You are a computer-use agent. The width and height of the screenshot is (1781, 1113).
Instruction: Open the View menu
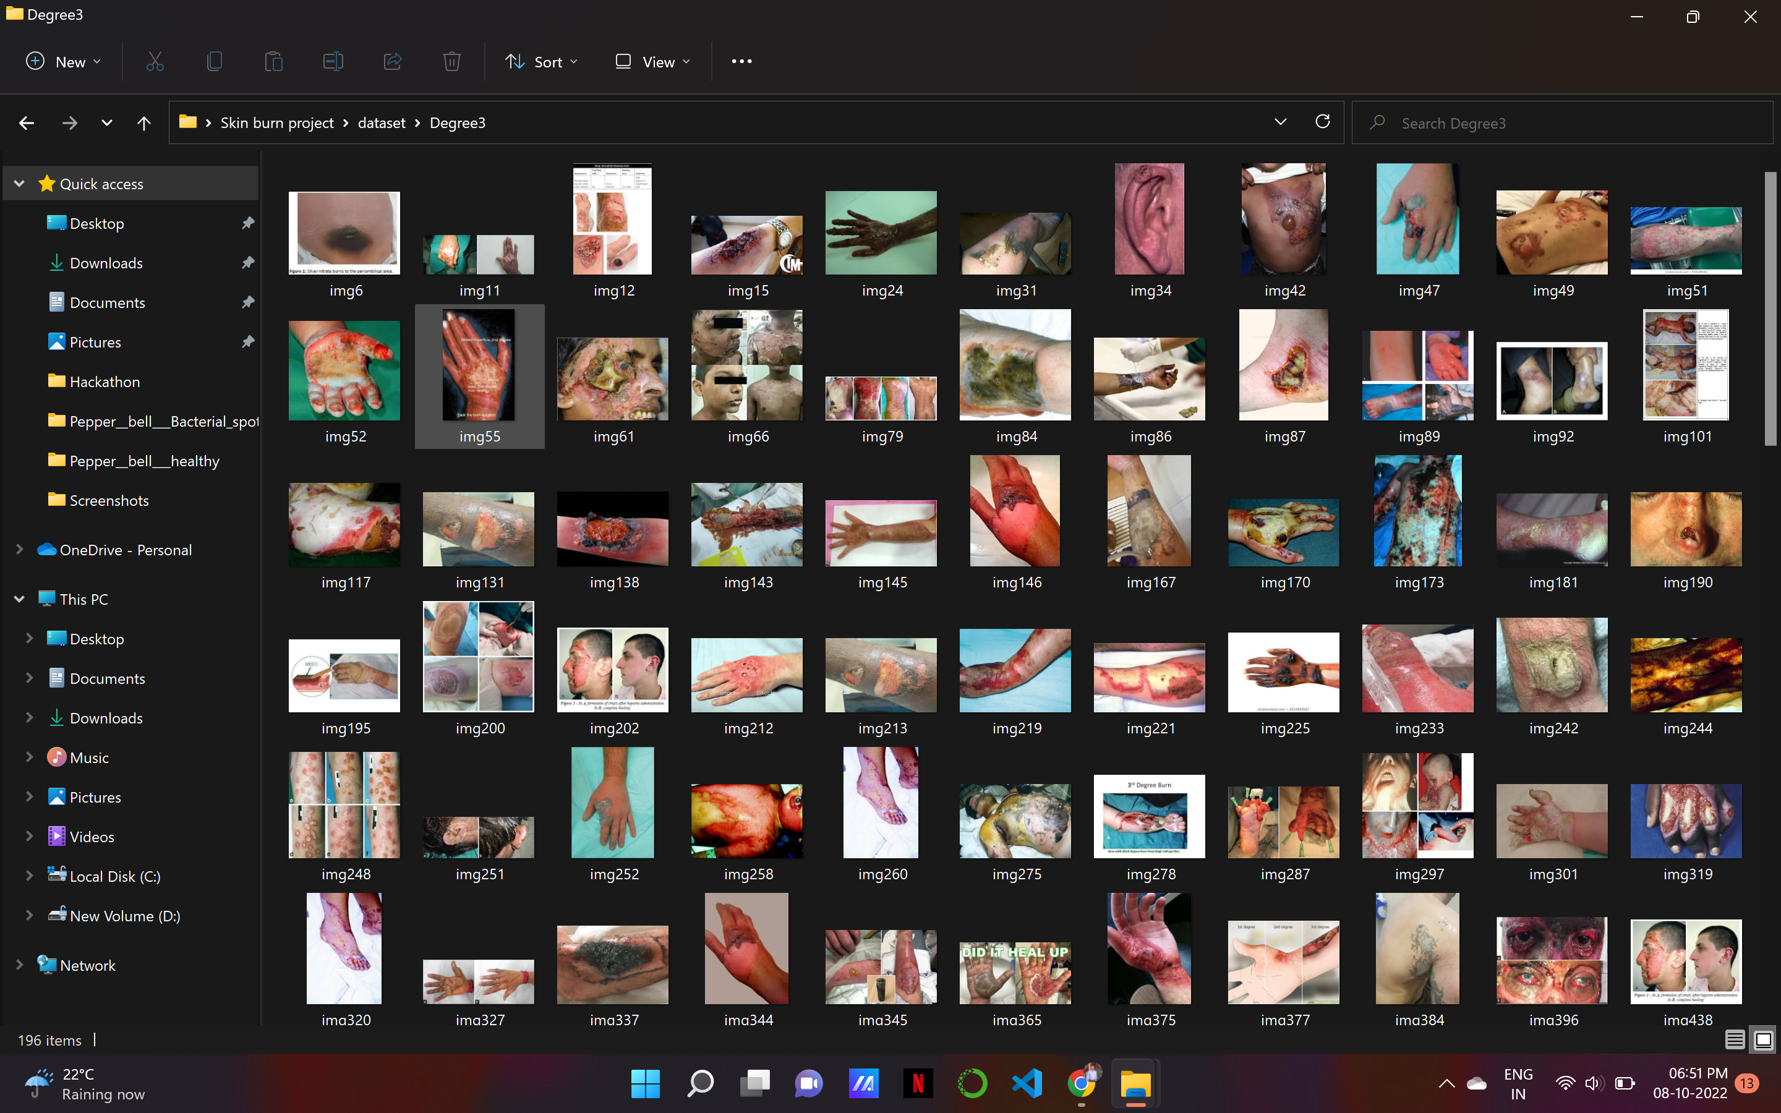(653, 62)
